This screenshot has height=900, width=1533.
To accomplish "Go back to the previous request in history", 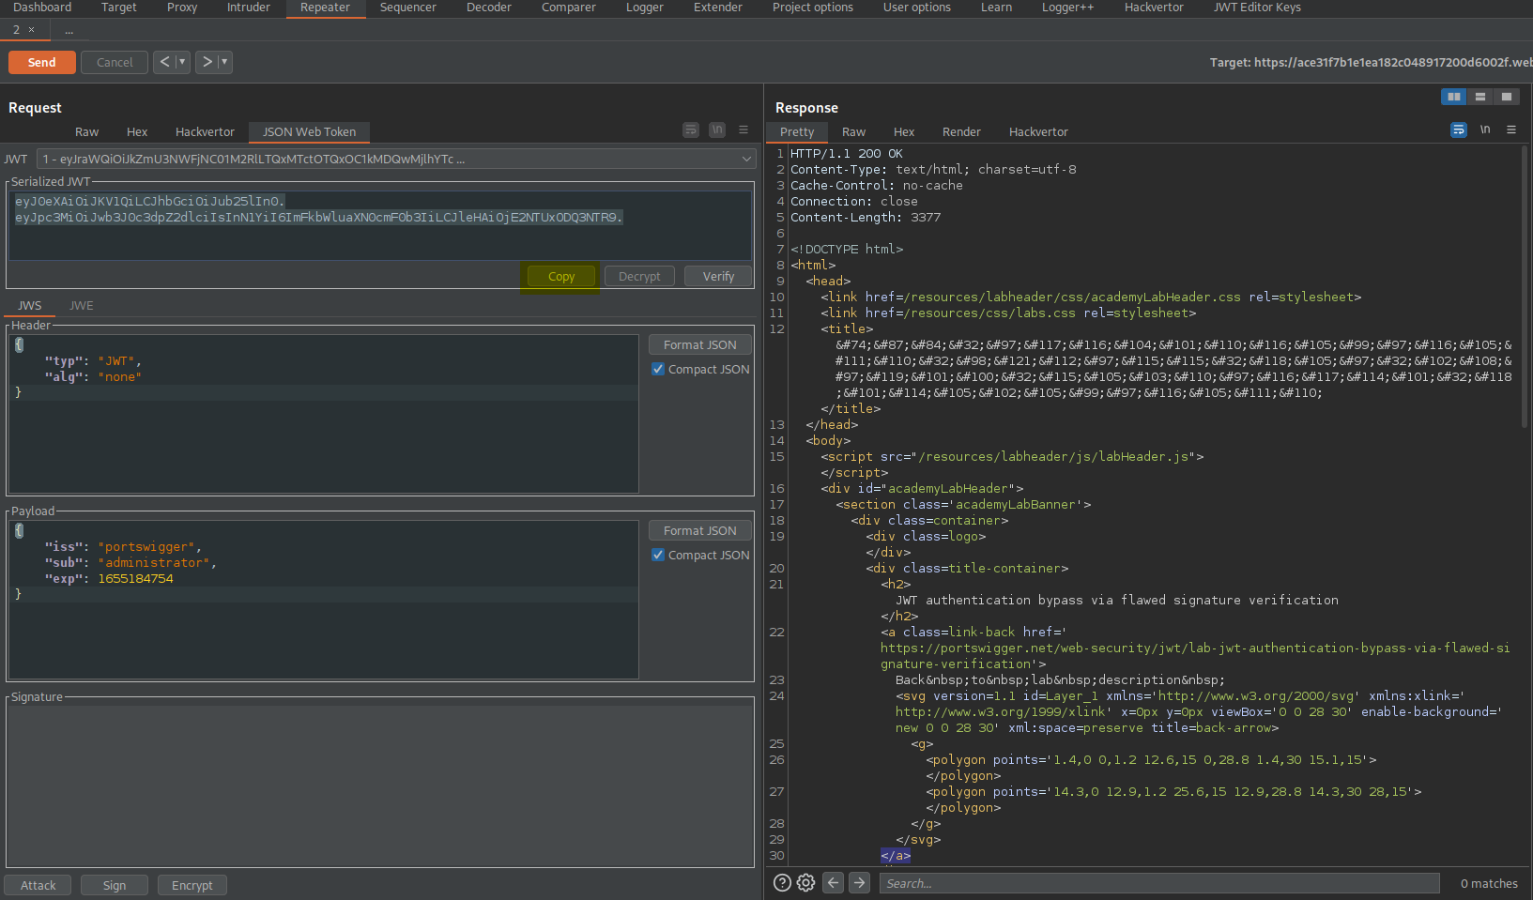I will [x=165, y=62].
